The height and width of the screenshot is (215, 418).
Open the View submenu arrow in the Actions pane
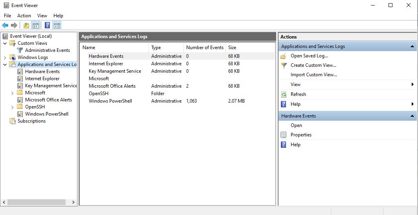(x=412, y=85)
